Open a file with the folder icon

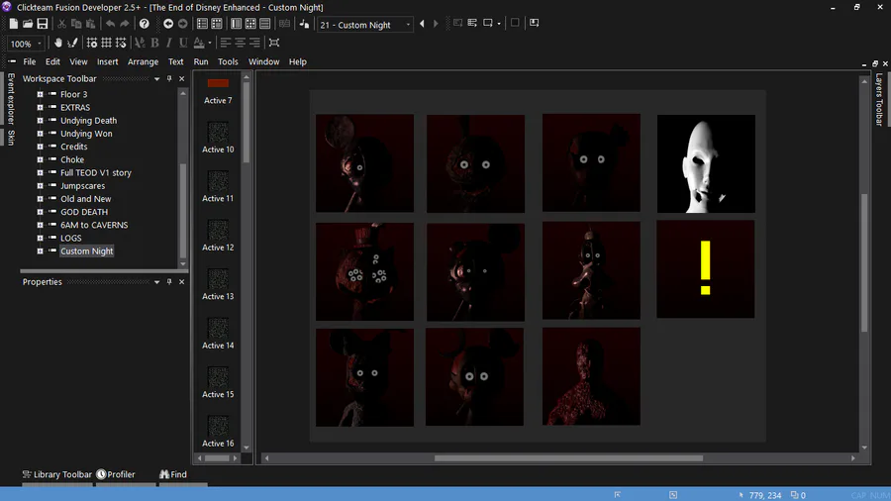[x=28, y=24]
